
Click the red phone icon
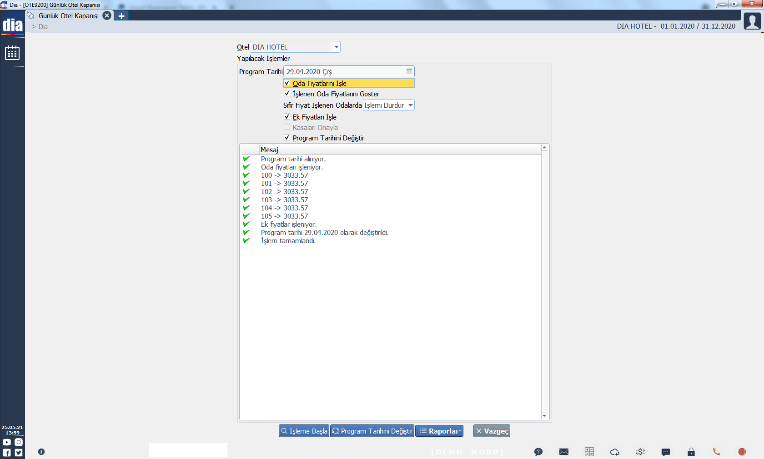click(x=717, y=452)
